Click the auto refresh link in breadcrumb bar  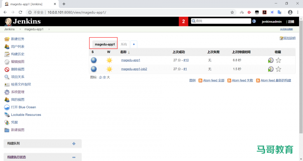(x=286, y=29)
